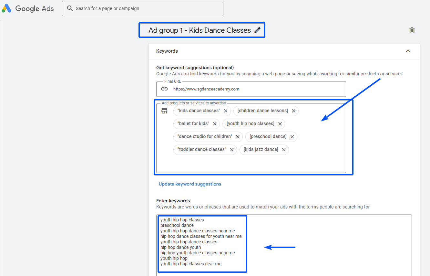This screenshot has width=430, height=276.
Task: Click the link icon beside Final URL
Action: tap(164, 89)
